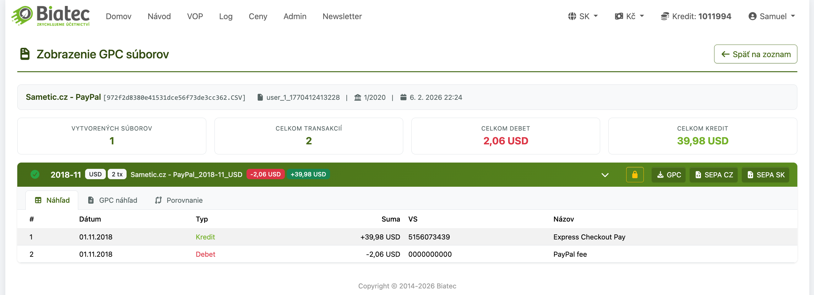Screen dimensions: 814x295
Task: Click the coins icon beside Kredit
Action: [665, 16]
